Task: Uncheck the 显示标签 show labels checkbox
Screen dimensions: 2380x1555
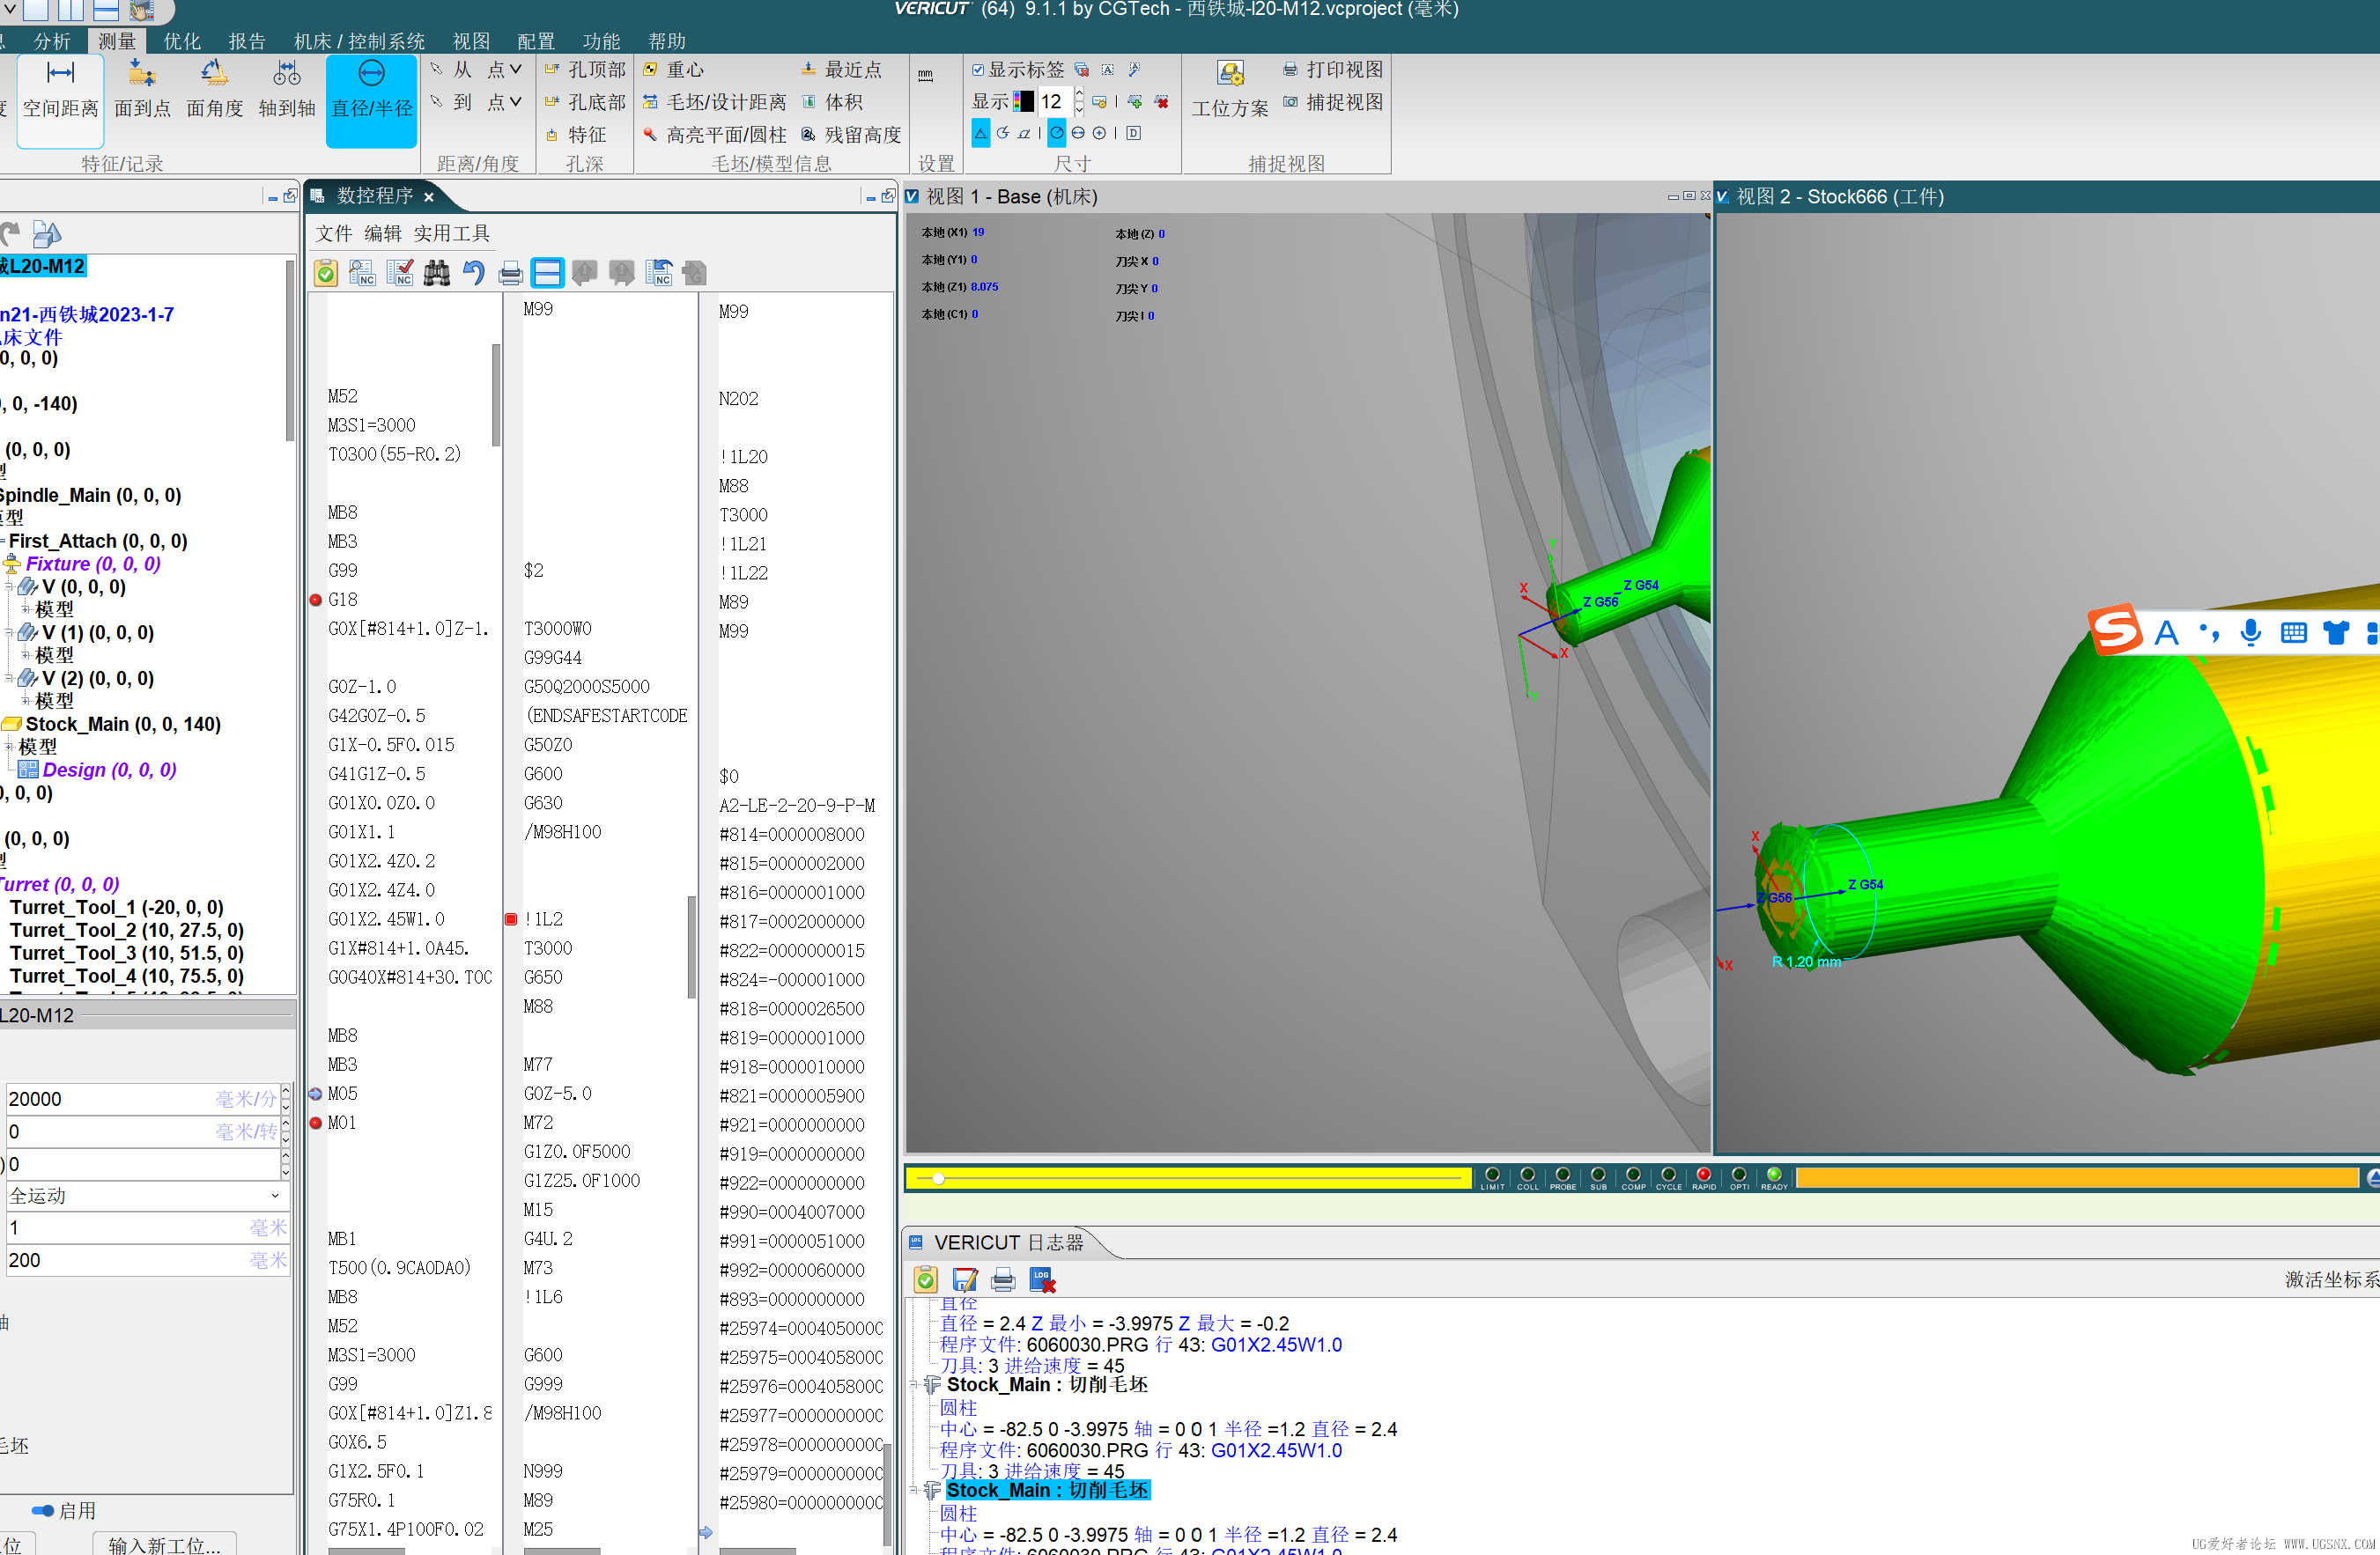Action: (978, 70)
